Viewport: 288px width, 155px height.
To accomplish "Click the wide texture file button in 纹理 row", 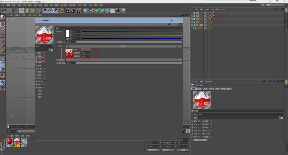I will tap(123, 46).
